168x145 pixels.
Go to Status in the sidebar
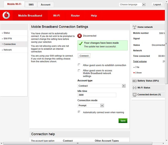click(x=14, y=33)
